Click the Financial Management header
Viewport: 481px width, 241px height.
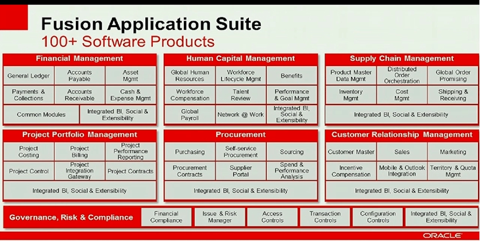(79, 59)
